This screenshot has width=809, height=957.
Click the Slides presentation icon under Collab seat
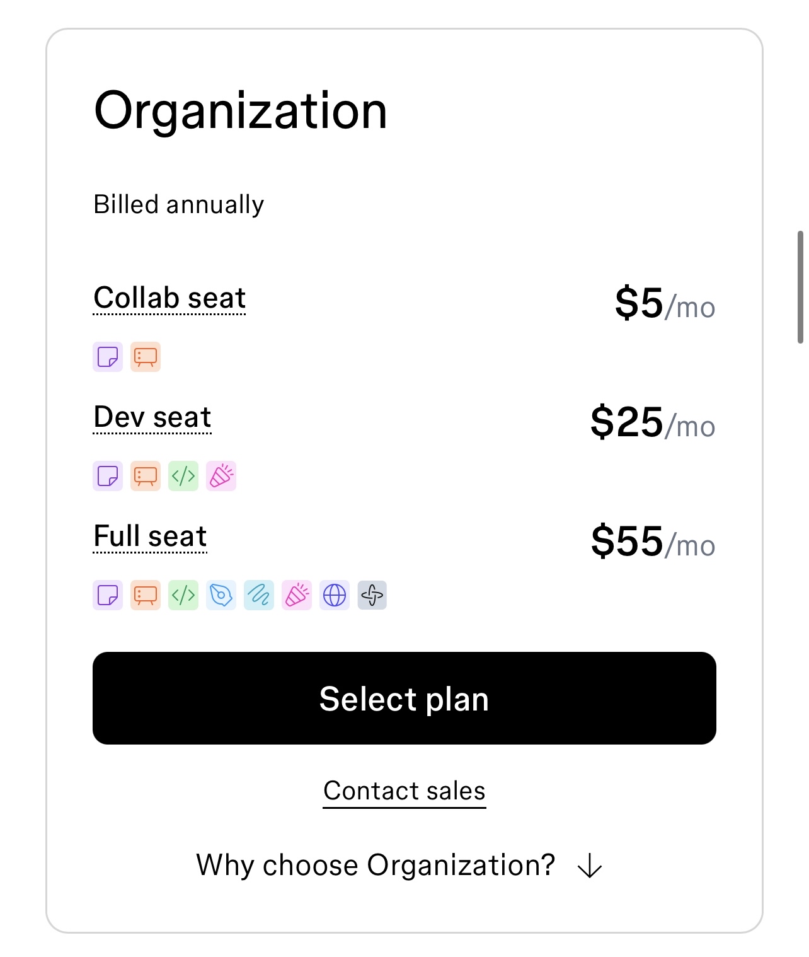point(146,357)
